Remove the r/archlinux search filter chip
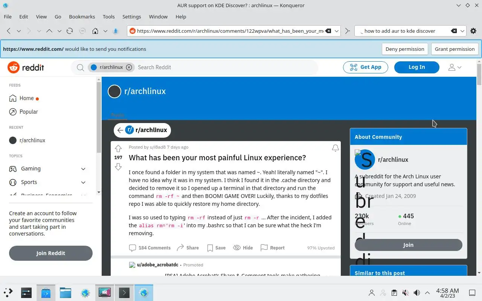Screen dimensions: 482x301 [129, 67]
